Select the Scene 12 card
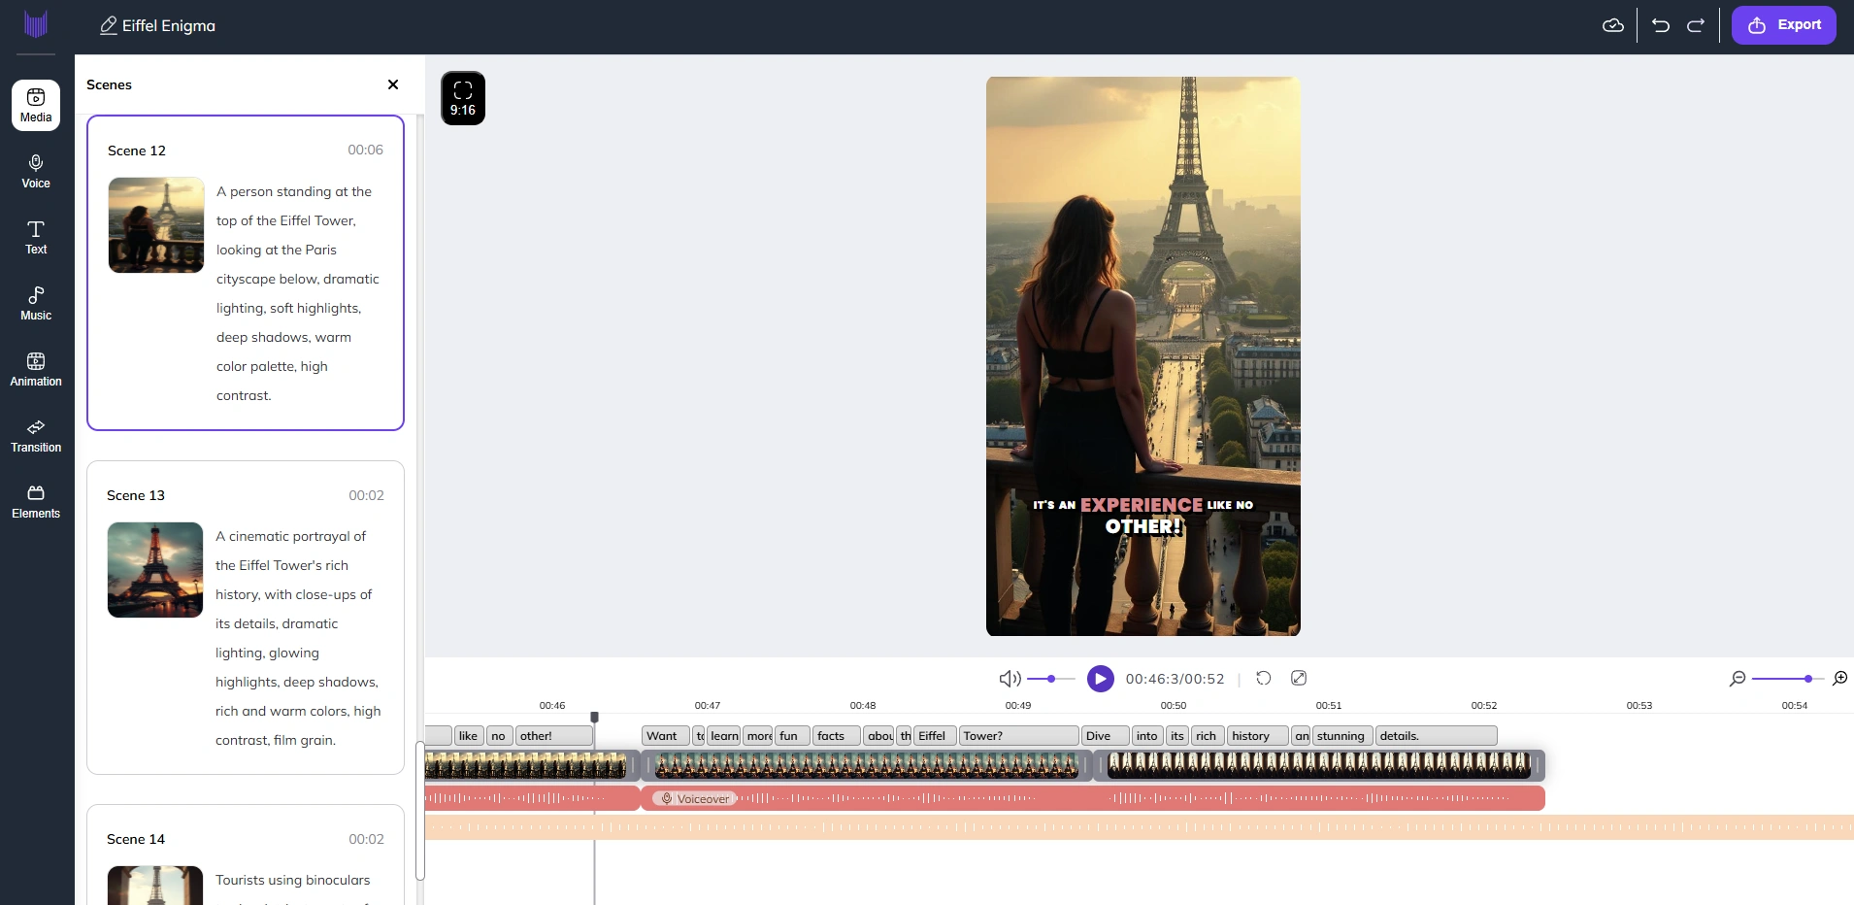Screen dimensions: 1854x905 (246, 273)
